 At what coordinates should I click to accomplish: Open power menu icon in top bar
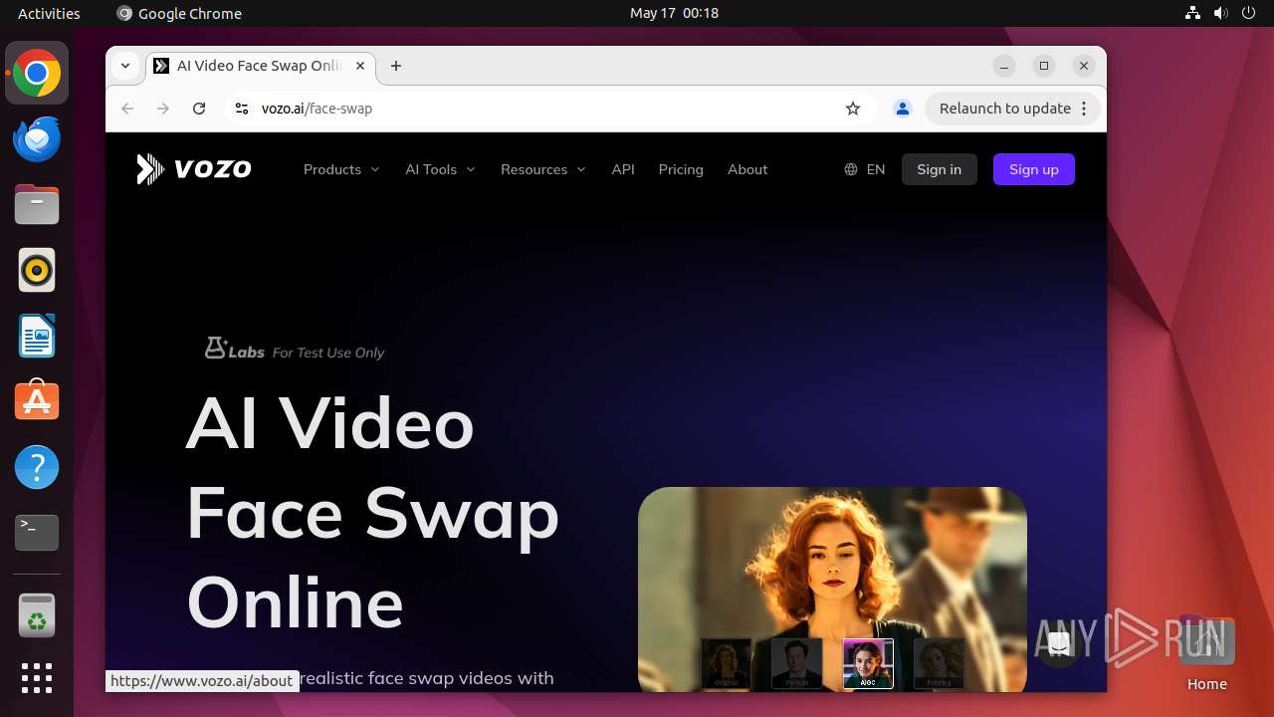(x=1248, y=13)
